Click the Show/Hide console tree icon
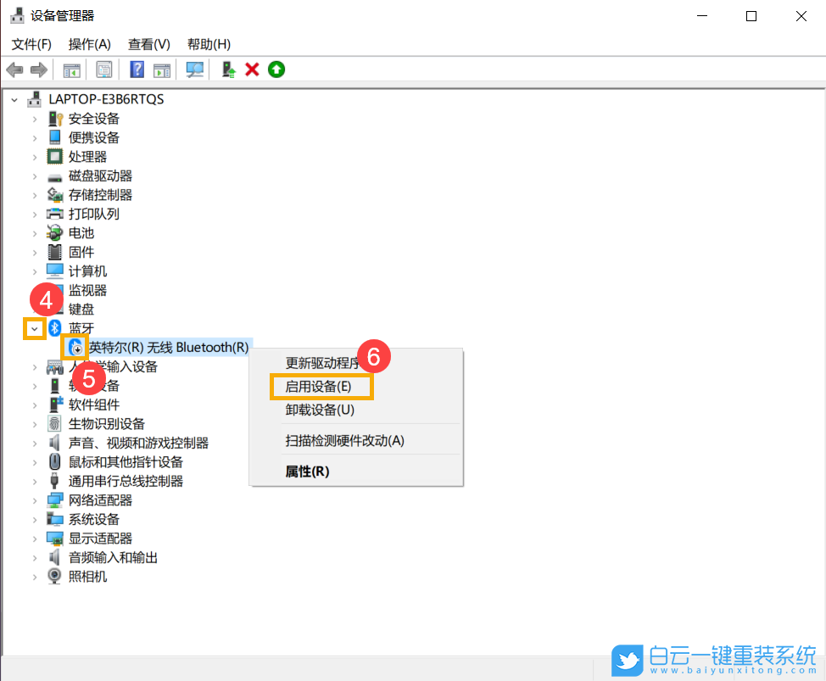The image size is (826, 681). tap(71, 69)
